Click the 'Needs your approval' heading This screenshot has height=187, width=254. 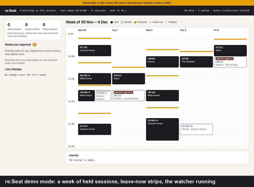(x=18, y=45)
